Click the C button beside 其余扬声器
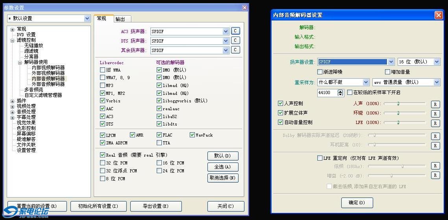Viewport: 448px width, 220px height. 235,50
